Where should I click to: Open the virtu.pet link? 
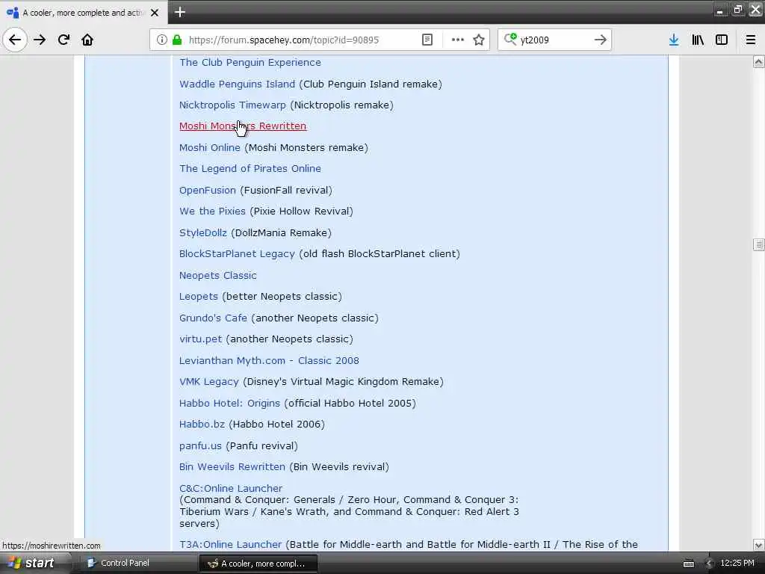coord(200,339)
